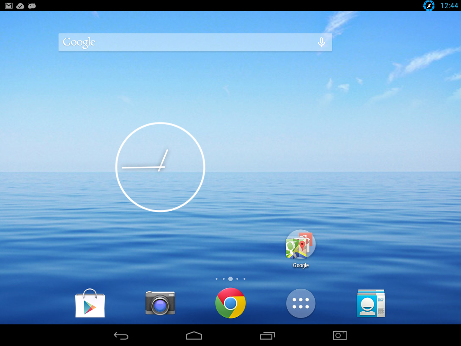The image size is (461, 346).
Task: Tap the Google logo in the search bar
Action: (x=79, y=42)
